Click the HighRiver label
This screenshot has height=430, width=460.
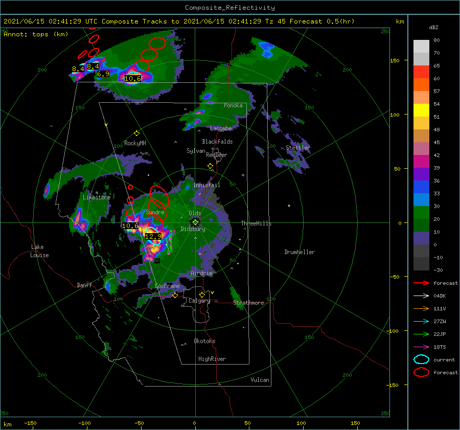point(212,359)
